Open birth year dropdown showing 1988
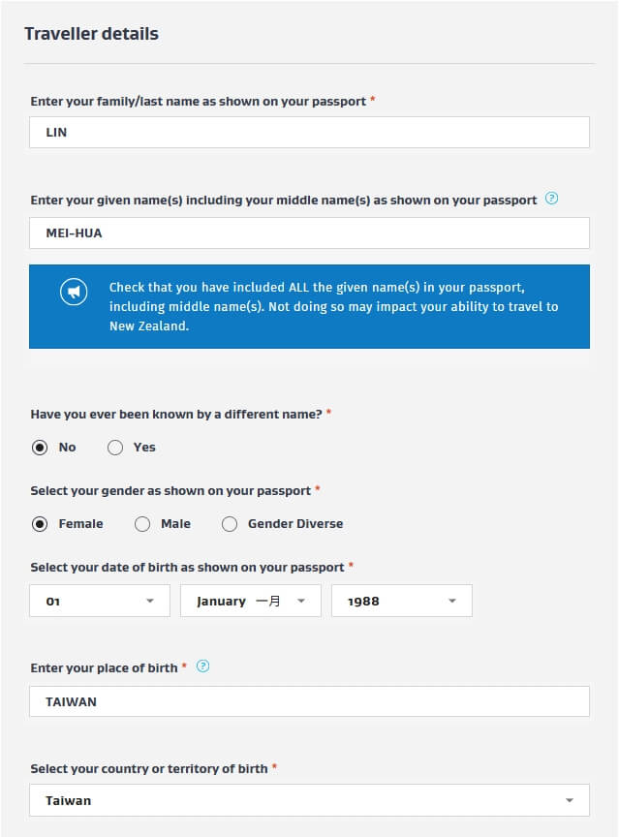The image size is (619, 837). (401, 601)
